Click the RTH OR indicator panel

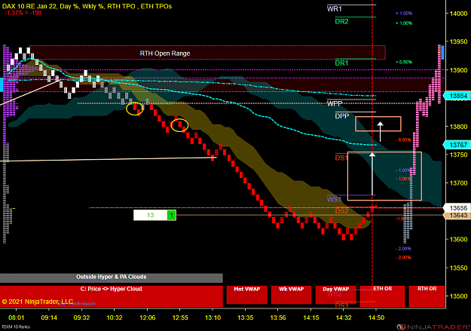[427, 296]
